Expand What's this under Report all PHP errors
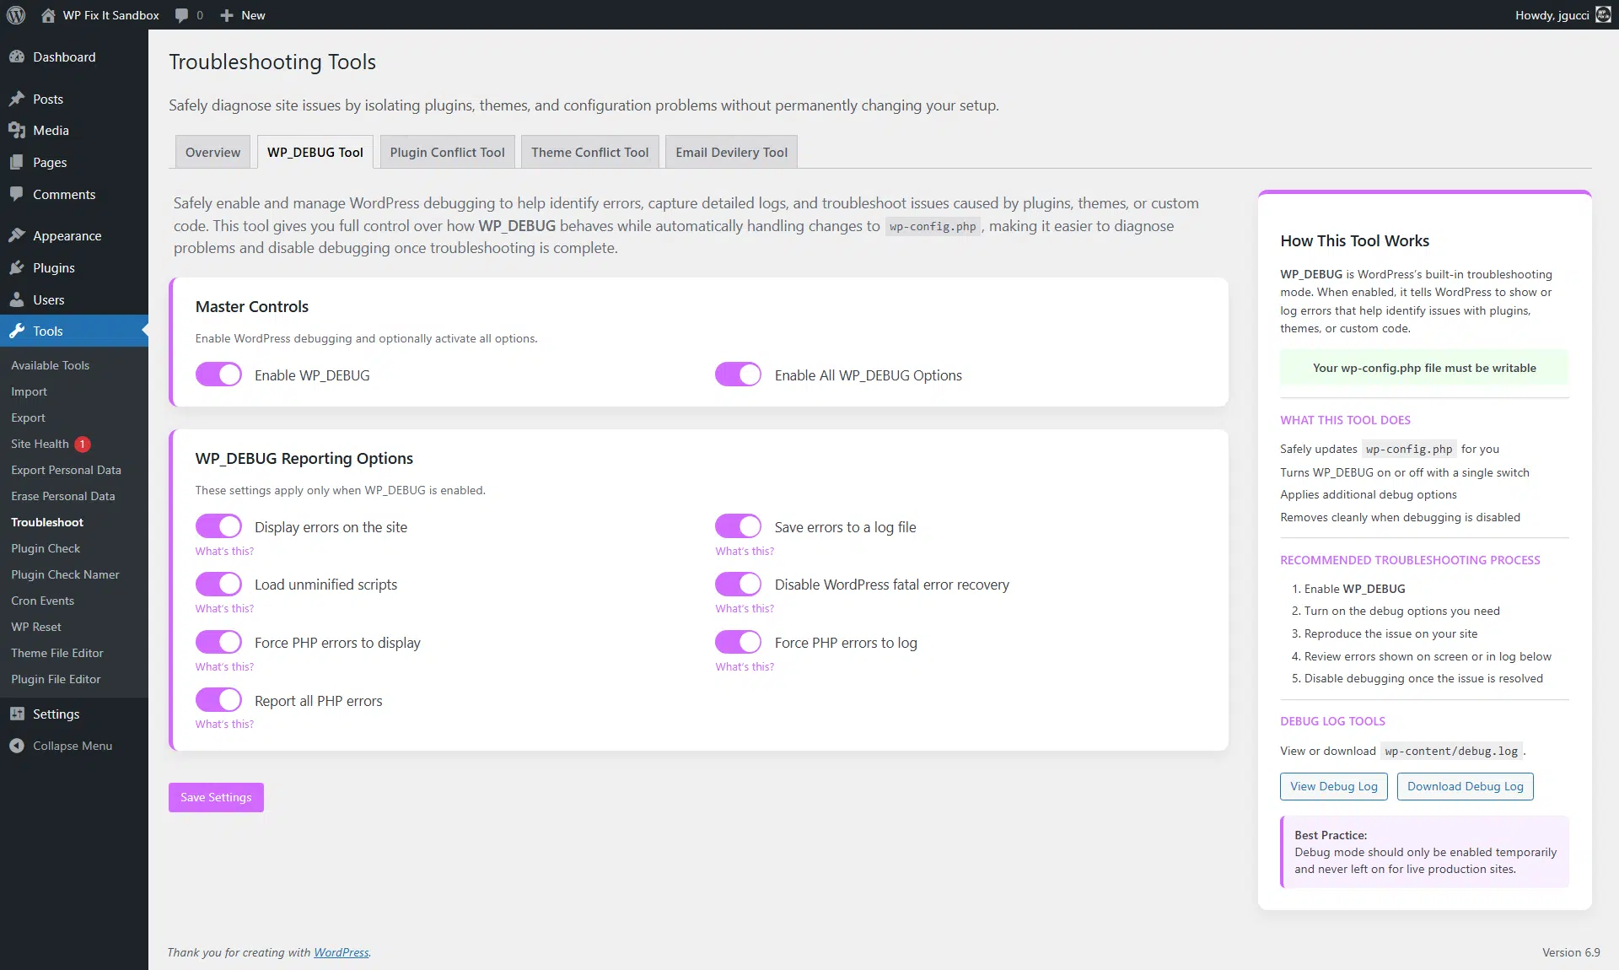Screen dimensions: 1619x970 pyautogui.click(x=223, y=724)
